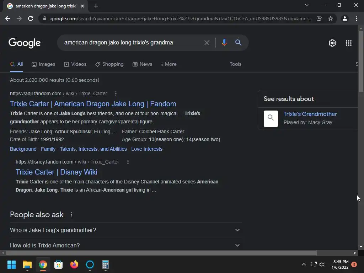Image resolution: width=364 pixels, height=273 pixels.
Task: Share this page from the address bar
Action: pyautogui.click(x=319, y=18)
